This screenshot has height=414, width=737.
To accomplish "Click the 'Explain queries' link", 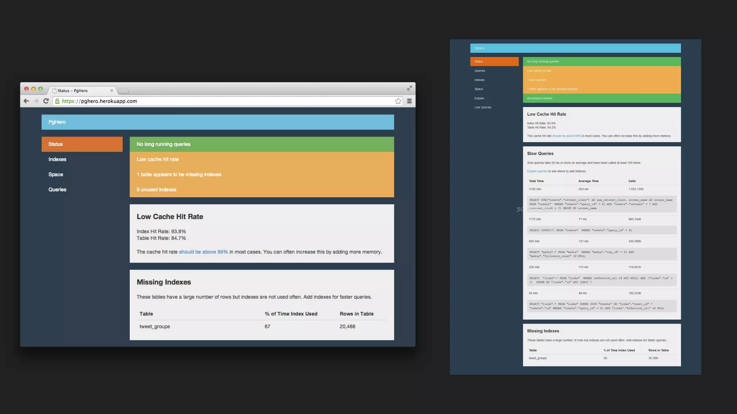I will [537, 171].
